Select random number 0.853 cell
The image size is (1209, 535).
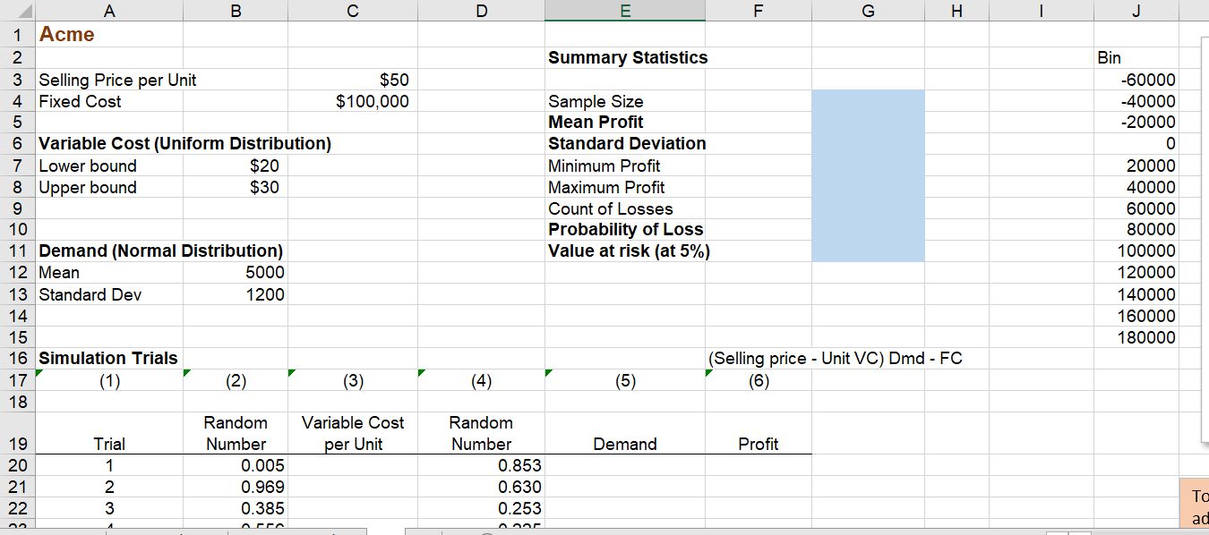[x=481, y=465]
